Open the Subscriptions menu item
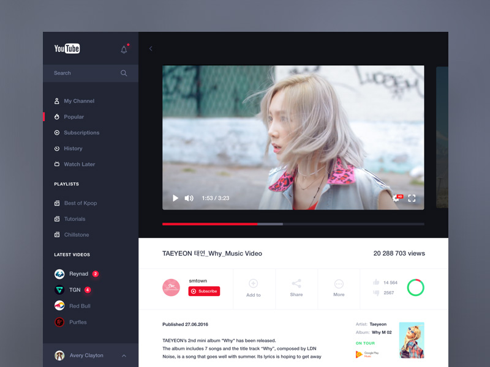The image size is (490, 367). (81, 133)
